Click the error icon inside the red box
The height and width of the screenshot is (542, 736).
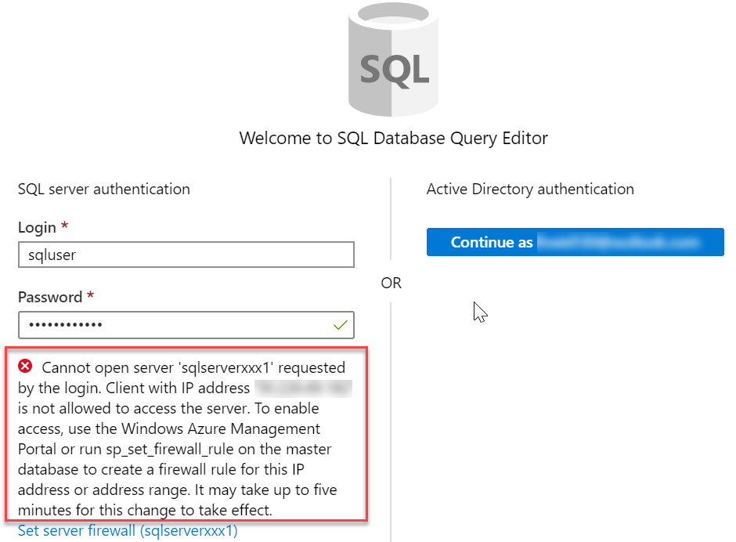pos(24,365)
